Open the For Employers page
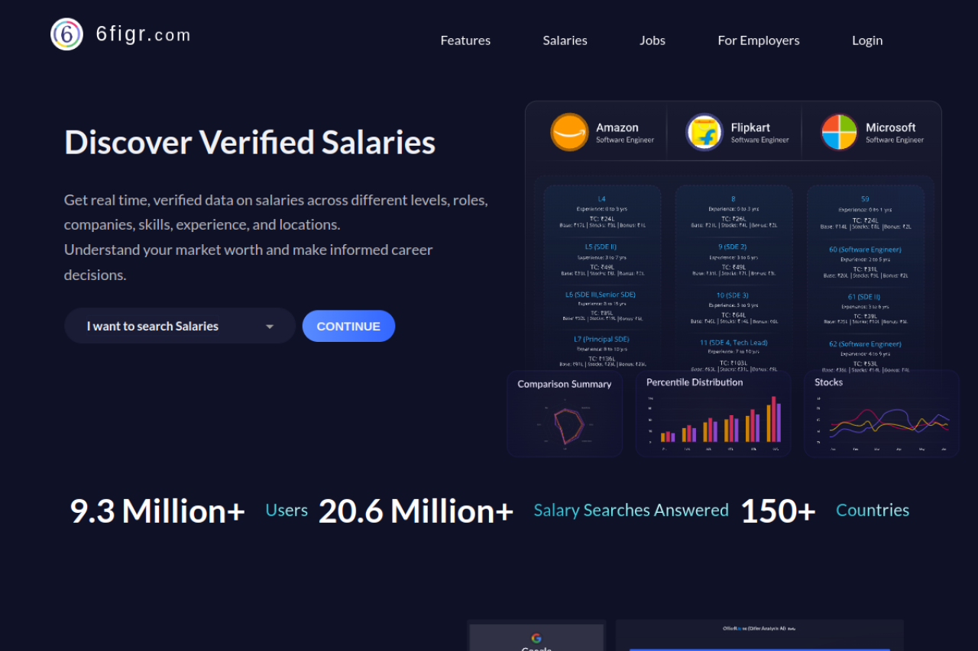This screenshot has height=651, width=978. click(759, 40)
